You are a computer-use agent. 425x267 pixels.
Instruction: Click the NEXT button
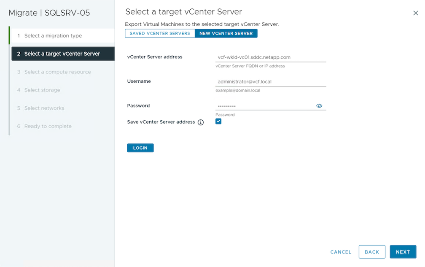tap(403, 252)
